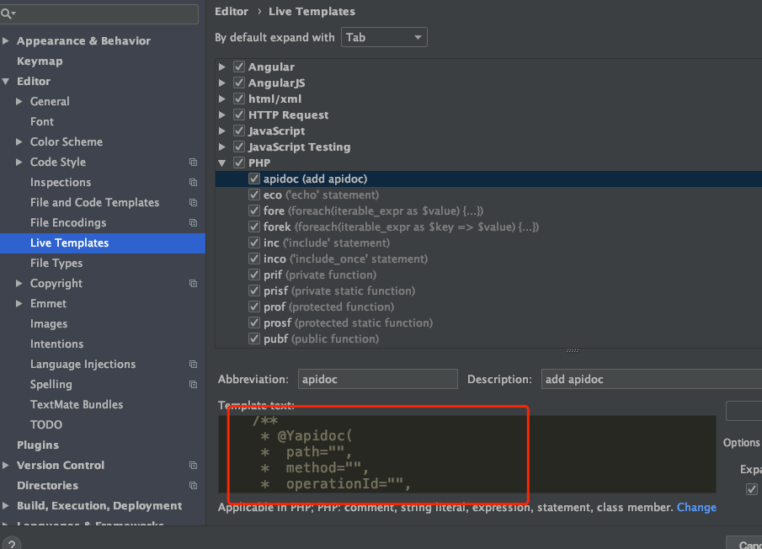Uncheck the Angular template group checkbox
This screenshot has height=549, width=762.
pos(238,67)
